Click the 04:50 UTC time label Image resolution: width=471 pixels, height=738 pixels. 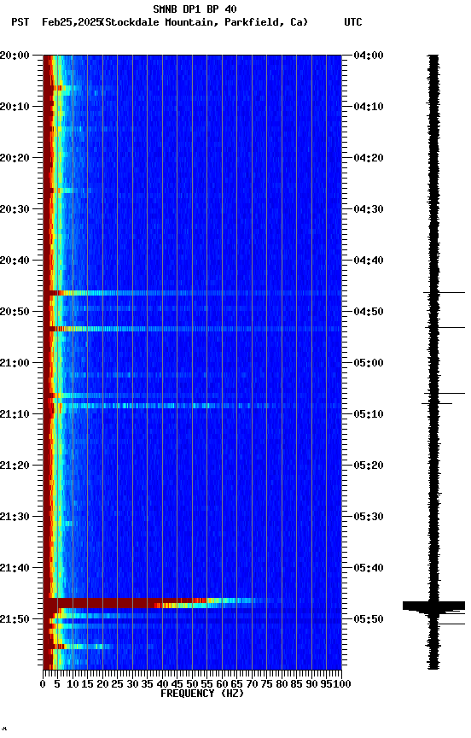coord(369,312)
